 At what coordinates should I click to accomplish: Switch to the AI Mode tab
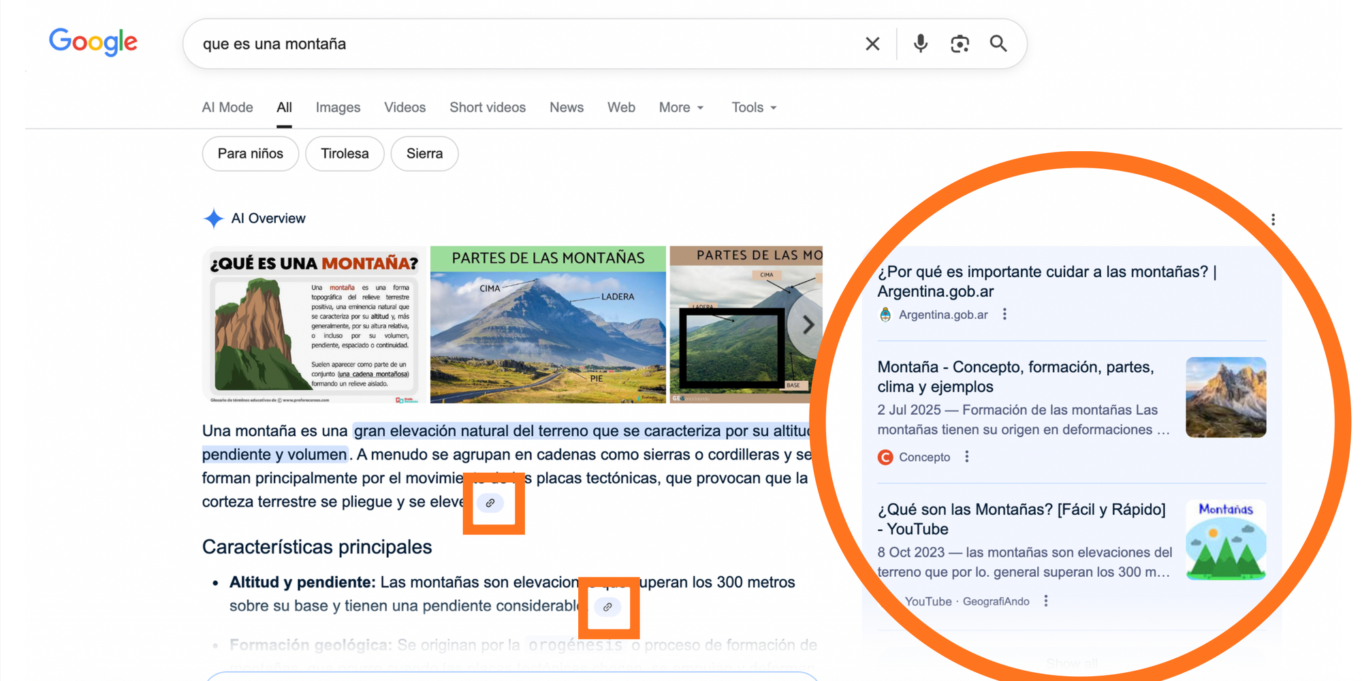tap(227, 108)
